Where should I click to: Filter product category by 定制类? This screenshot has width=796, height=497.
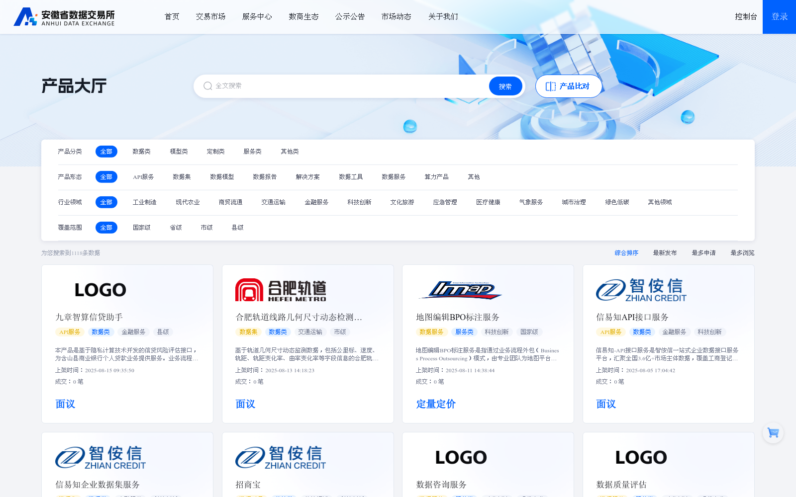[216, 152]
